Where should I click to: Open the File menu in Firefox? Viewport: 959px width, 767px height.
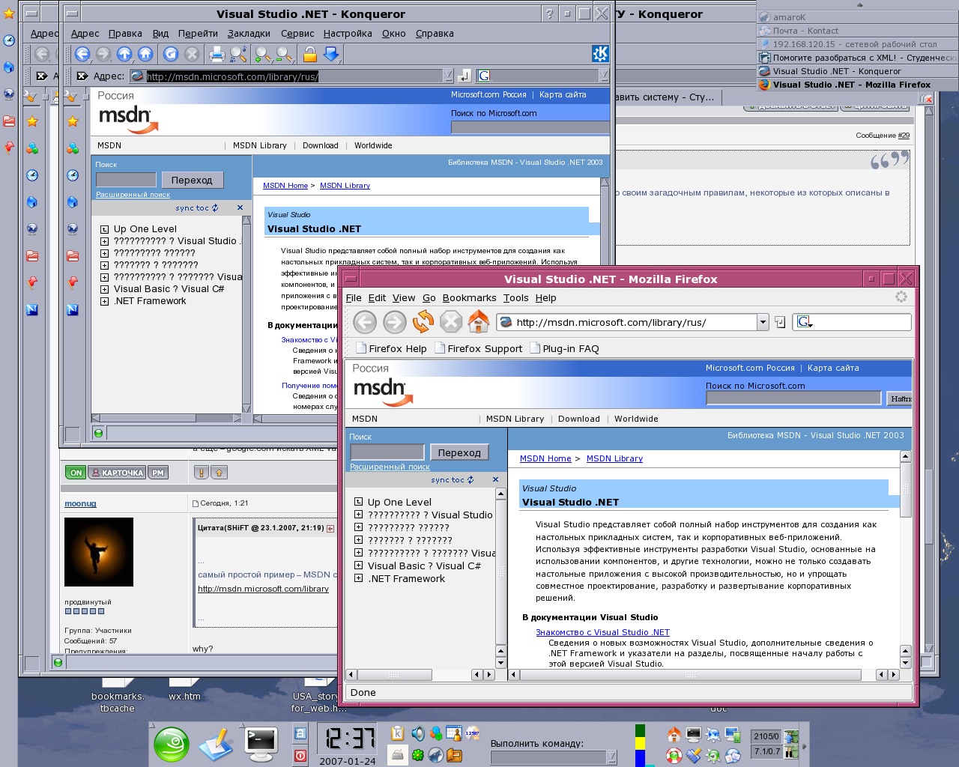point(354,297)
